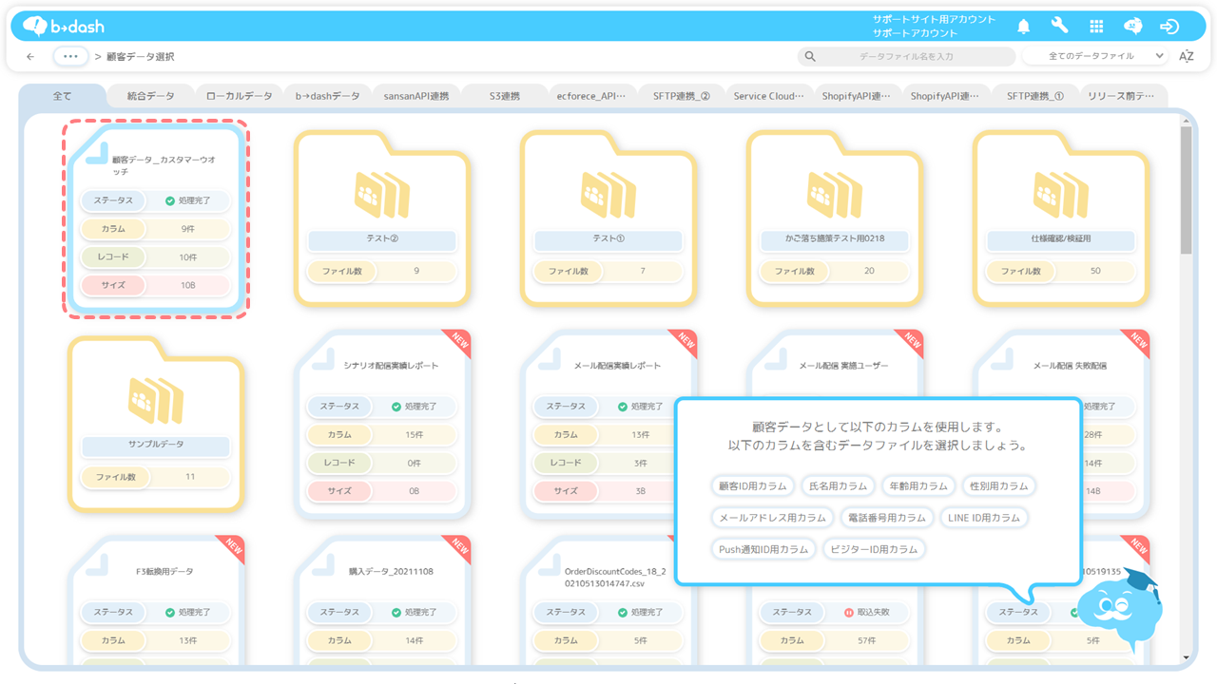Click カラム 15件 on シナリオ配信 card
This screenshot has height=684, width=1217.
tap(382, 434)
